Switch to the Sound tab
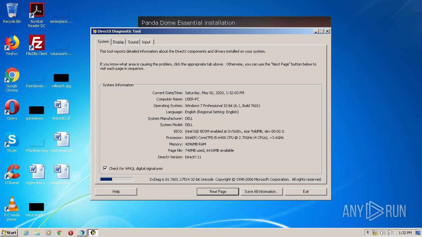This screenshot has height=237, width=422. pos(133,42)
